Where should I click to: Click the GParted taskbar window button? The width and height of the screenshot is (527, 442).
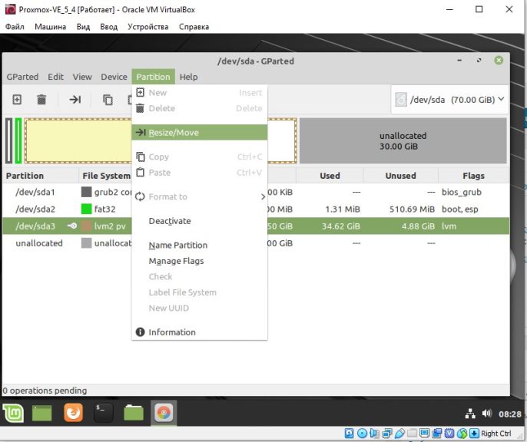[164, 413]
